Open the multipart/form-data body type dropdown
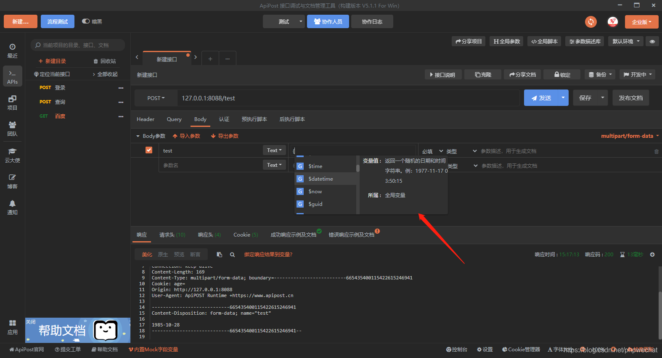 pyautogui.click(x=630, y=136)
